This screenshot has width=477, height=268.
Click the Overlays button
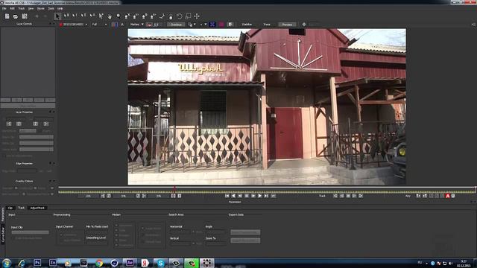176,25
